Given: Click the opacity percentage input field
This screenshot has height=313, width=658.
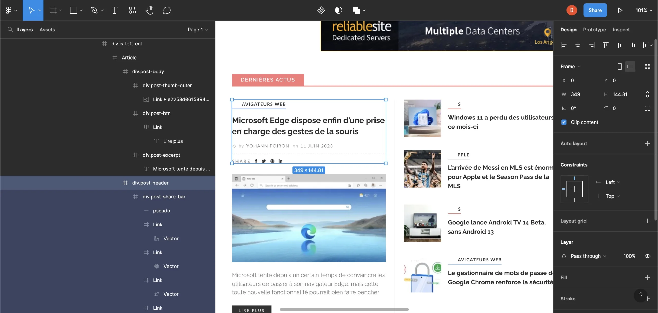Looking at the screenshot, I should tap(629, 255).
